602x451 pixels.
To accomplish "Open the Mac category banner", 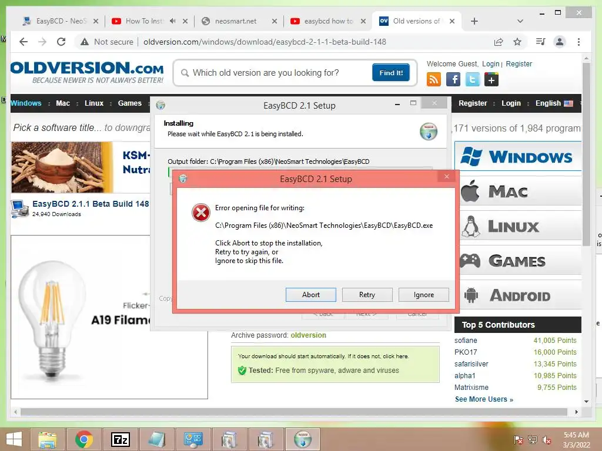I will coord(520,191).
